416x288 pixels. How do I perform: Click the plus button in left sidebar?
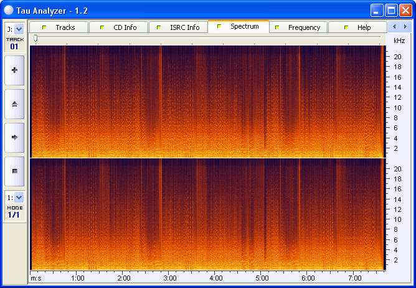pos(14,70)
